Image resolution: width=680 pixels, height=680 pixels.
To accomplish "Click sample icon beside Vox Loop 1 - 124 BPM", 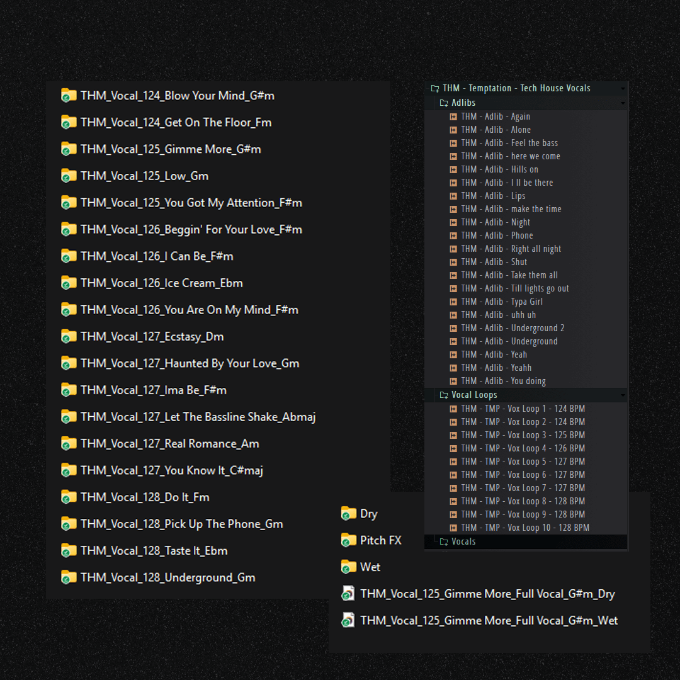I will (x=453, y=409).
